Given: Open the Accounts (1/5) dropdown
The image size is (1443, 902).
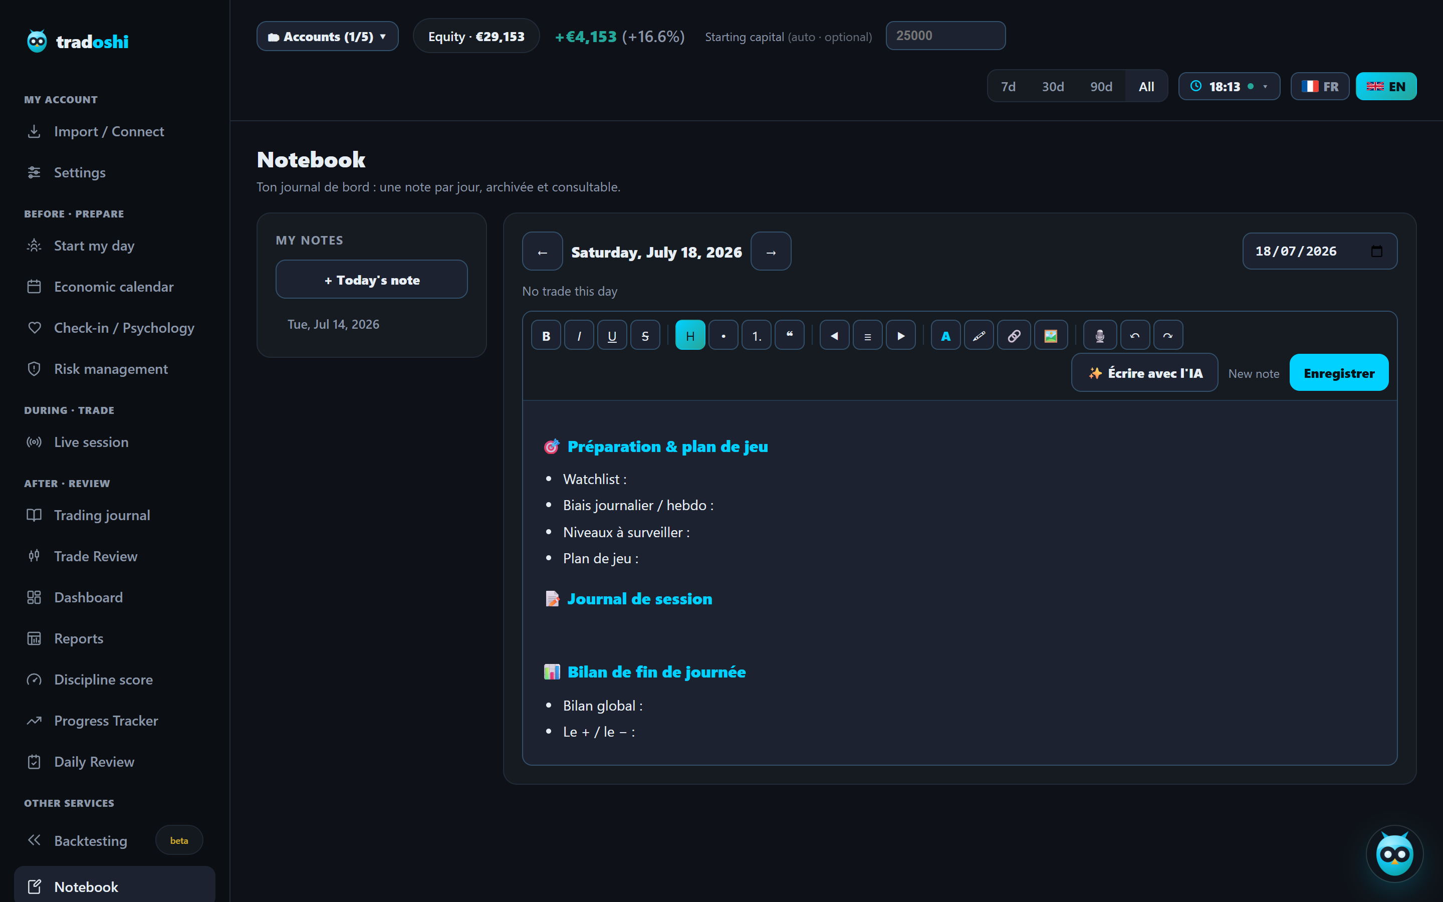Looking at the screenshot, I should (327, 37).
